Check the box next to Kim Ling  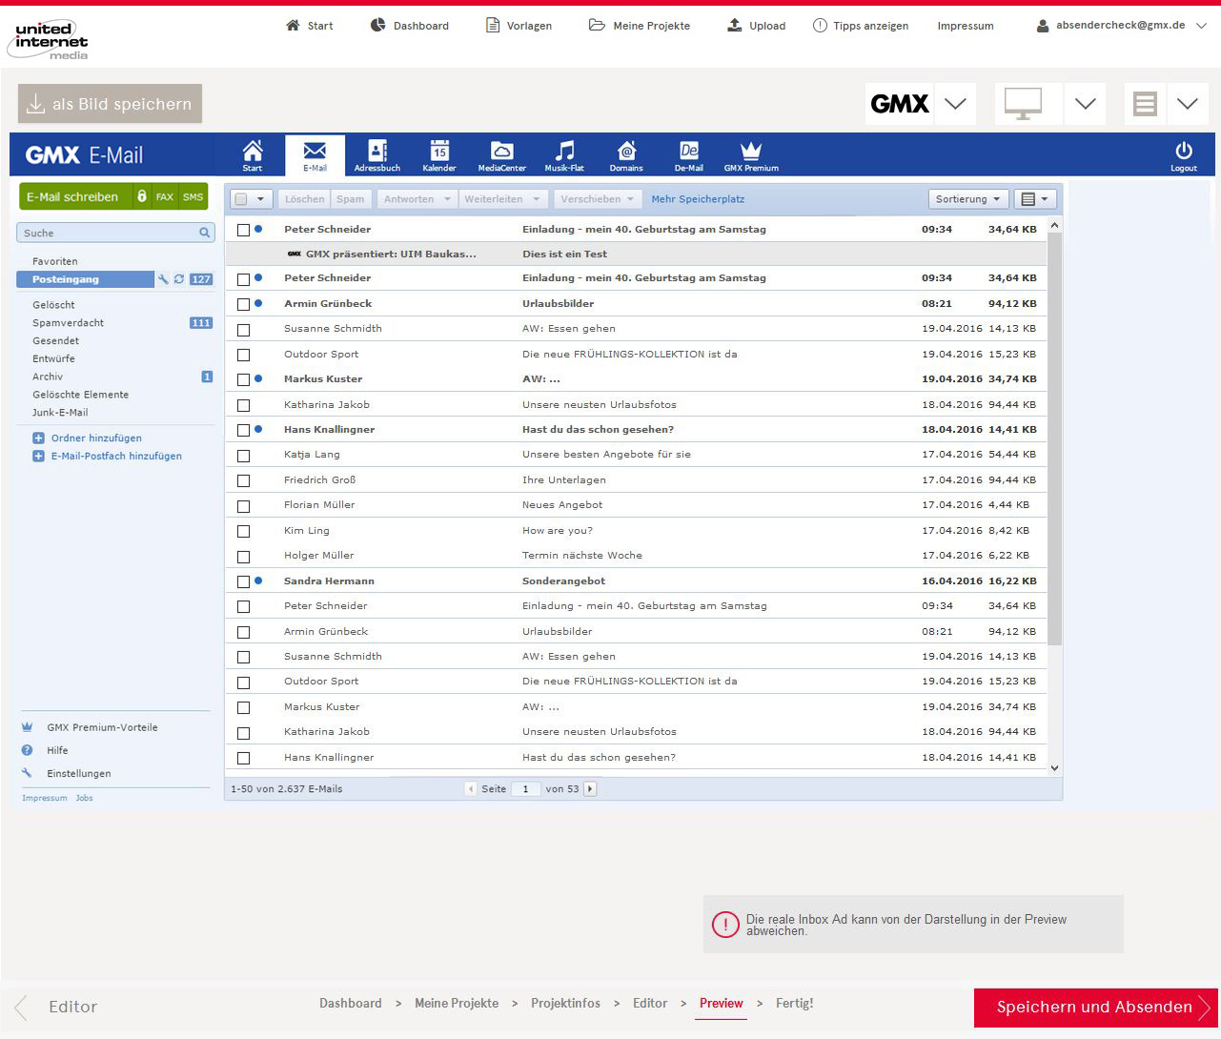(243, 531)
